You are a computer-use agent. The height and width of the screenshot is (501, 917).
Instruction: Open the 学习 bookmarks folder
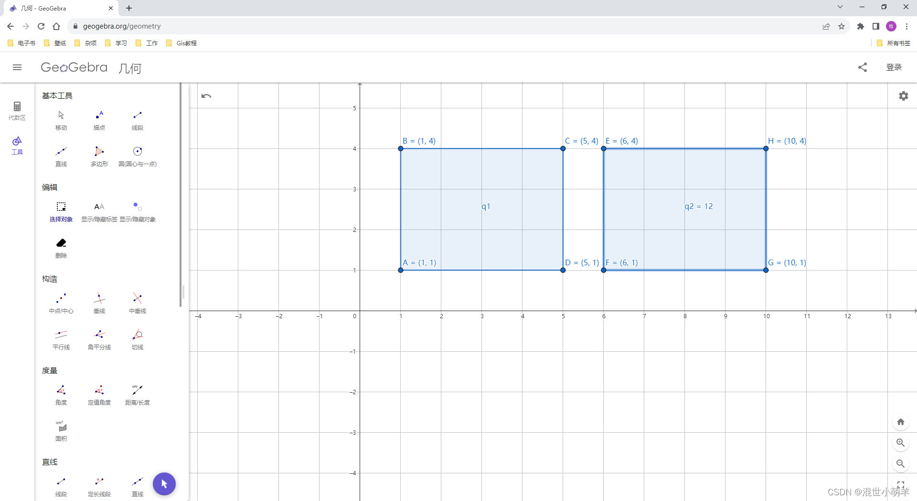click(116, 43)
